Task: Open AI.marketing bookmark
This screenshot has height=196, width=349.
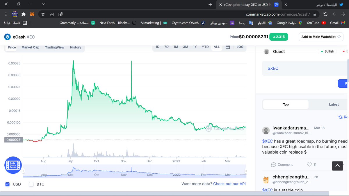Action: [x=154, y=23]
